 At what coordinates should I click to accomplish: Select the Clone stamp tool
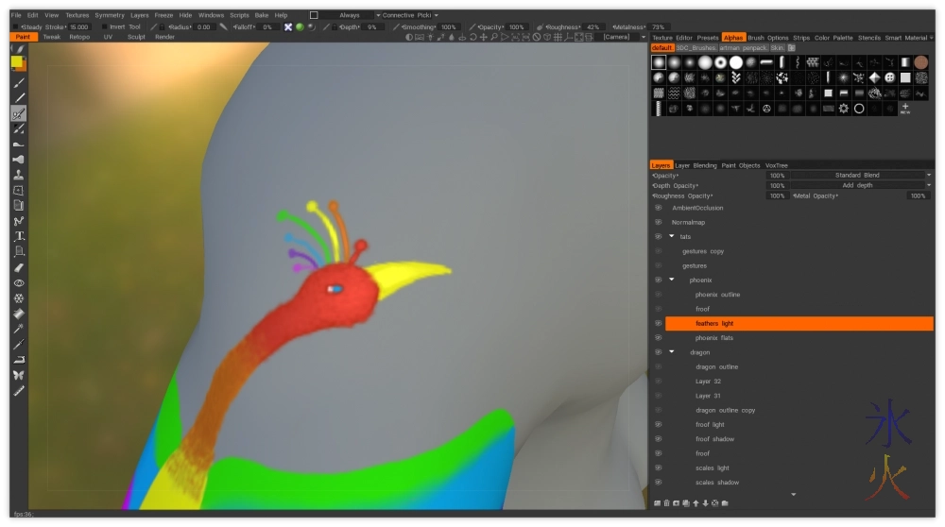pyautogui.click(x=19, y=175)
